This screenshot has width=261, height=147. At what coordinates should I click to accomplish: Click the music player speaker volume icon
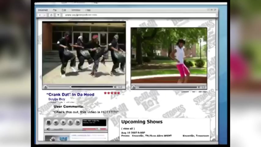(48, 129)
